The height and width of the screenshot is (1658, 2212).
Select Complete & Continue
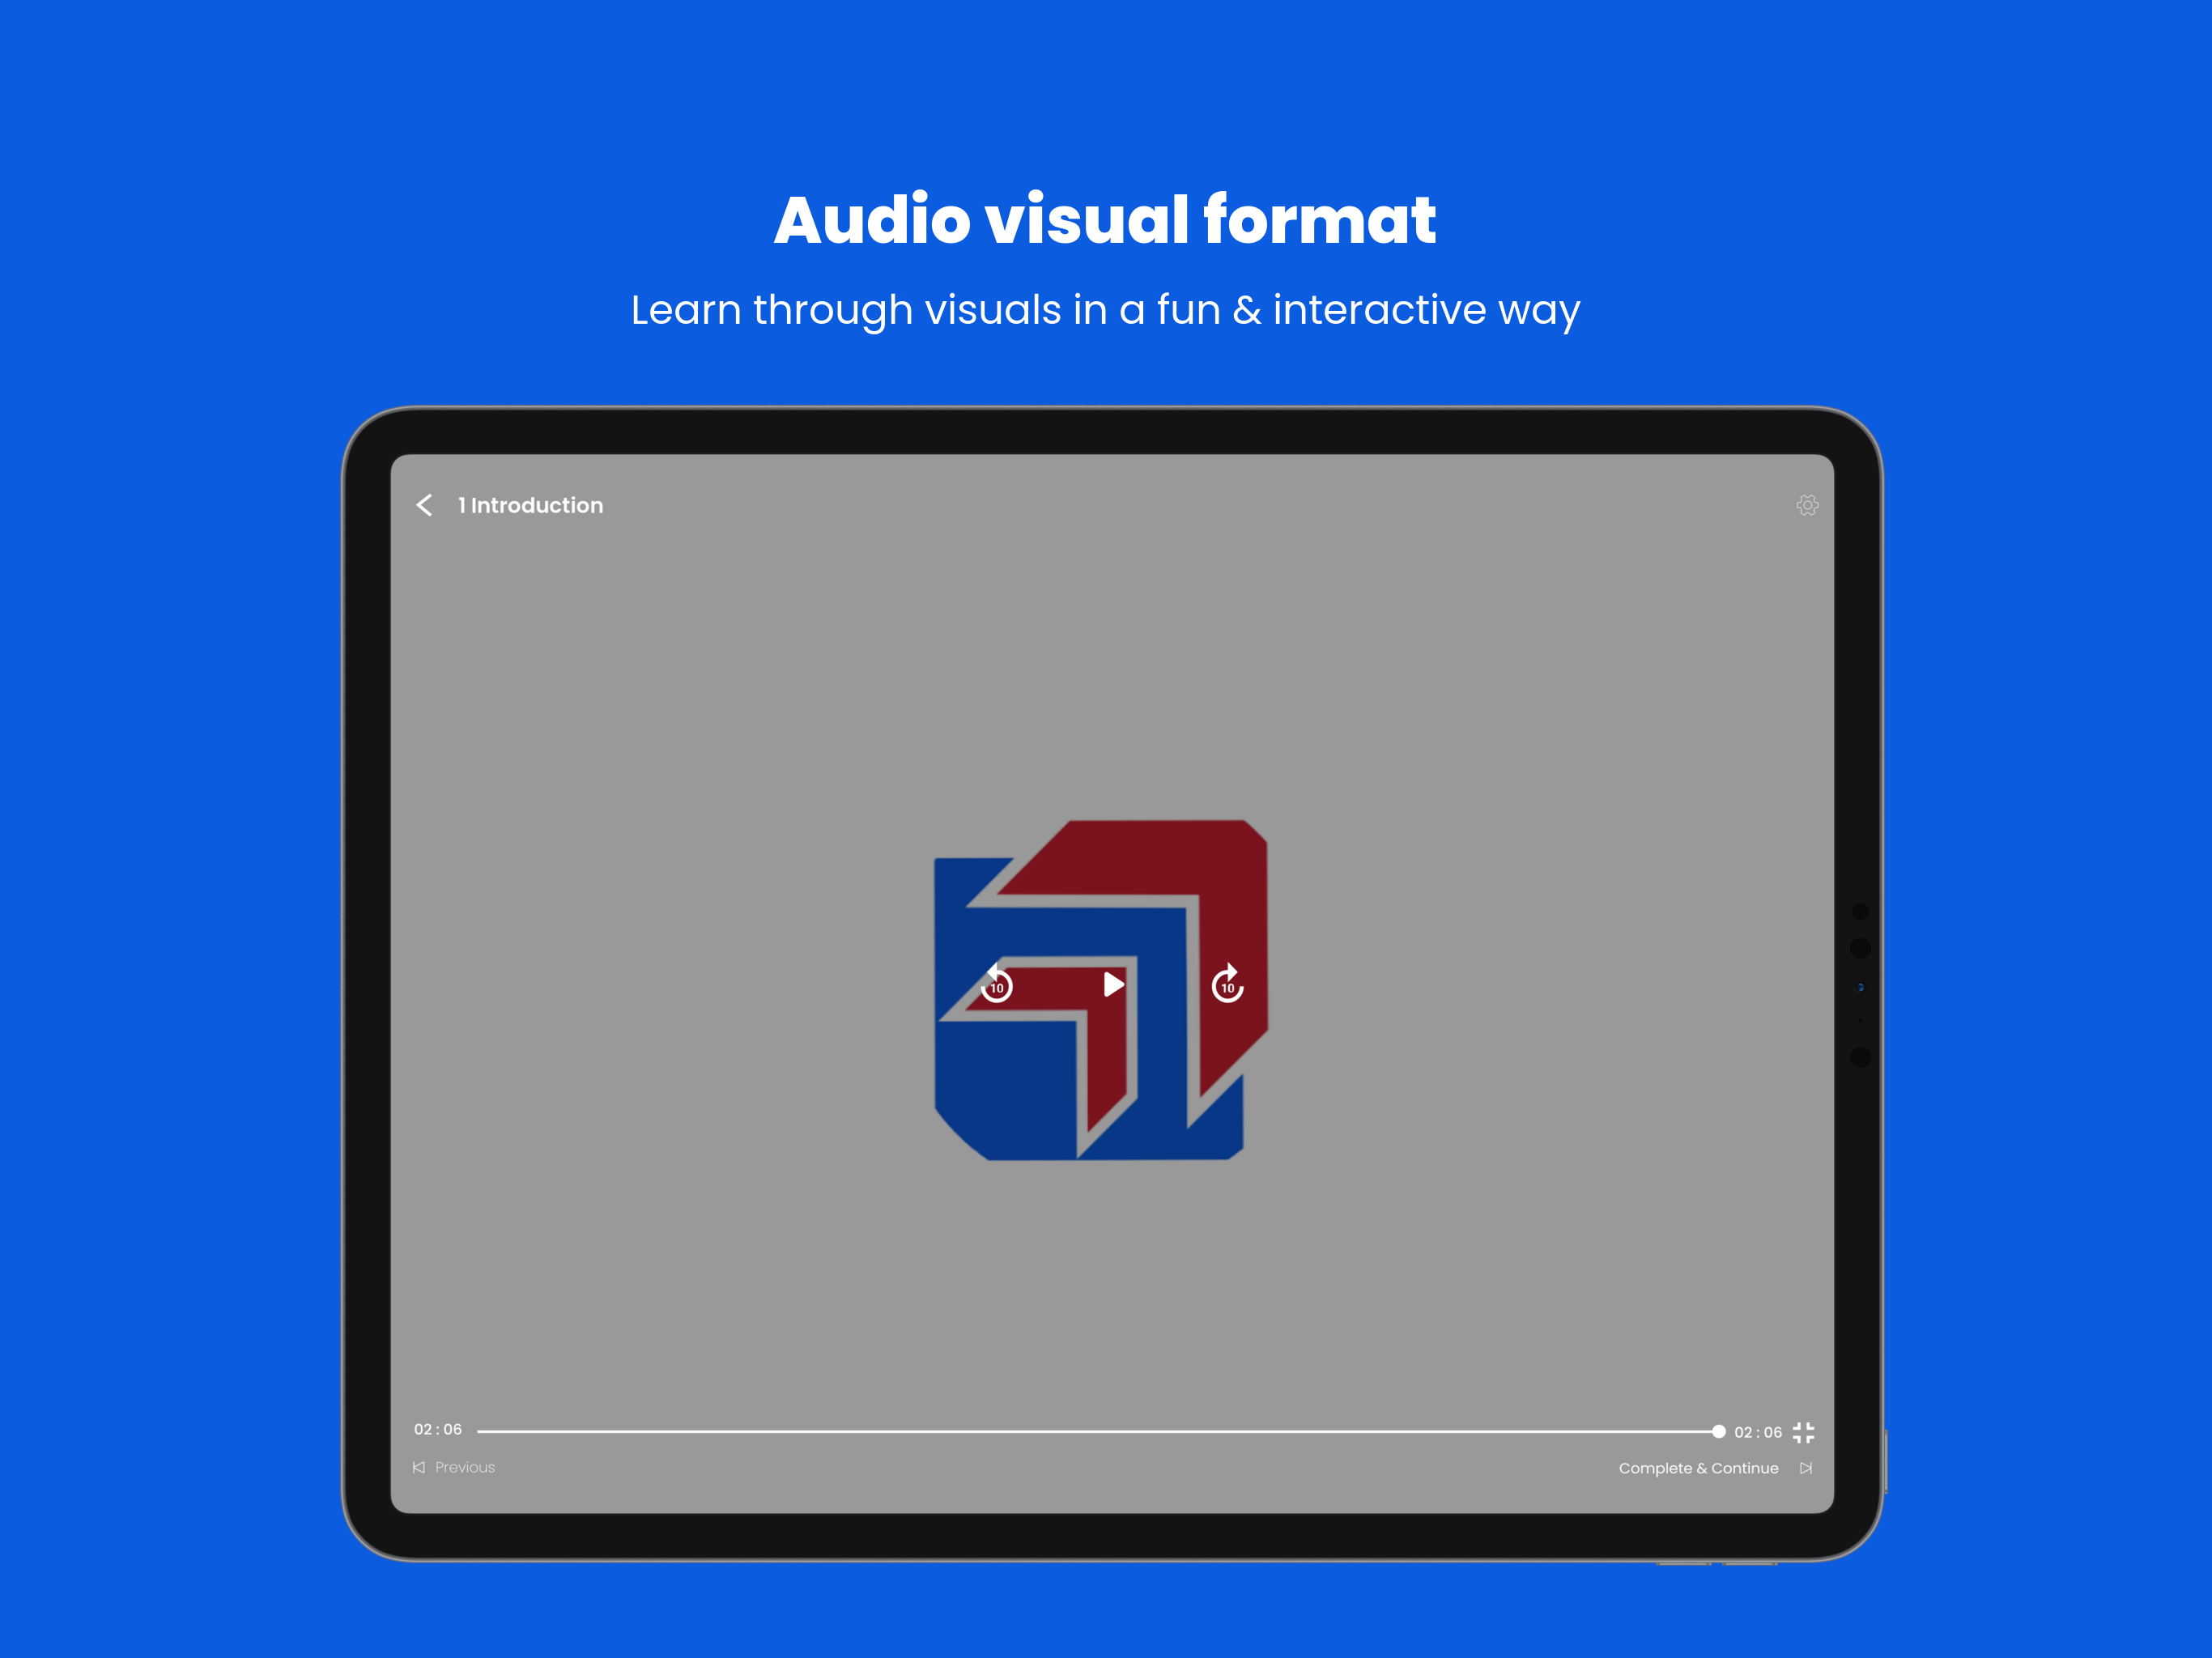pos(1698,1468)
